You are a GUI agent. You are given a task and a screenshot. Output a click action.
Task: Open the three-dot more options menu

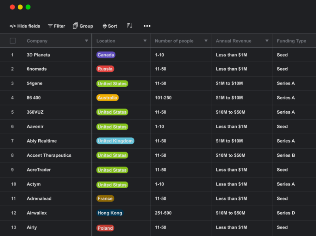coord(147,26)
